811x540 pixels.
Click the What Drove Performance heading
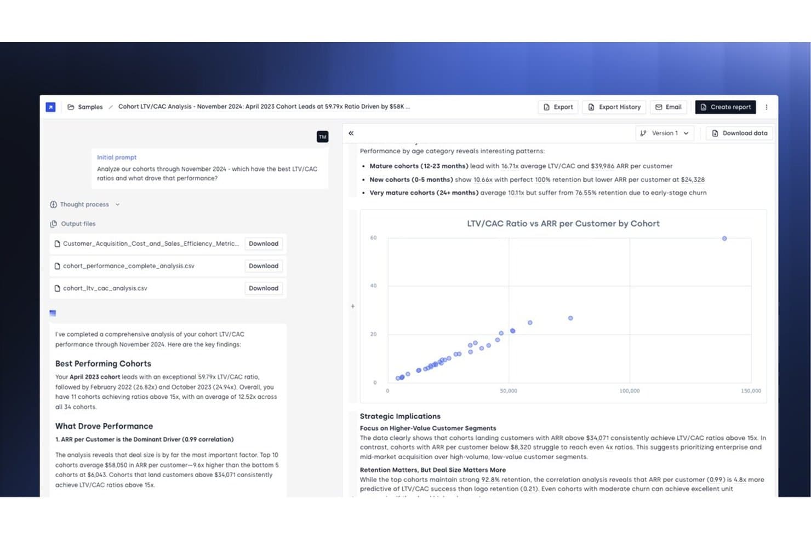[104, 426]
